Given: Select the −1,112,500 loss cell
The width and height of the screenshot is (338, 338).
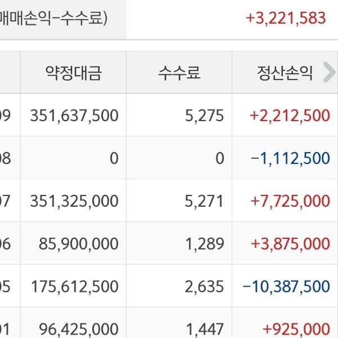Looking at the screenshot, I should pos(290,158).
